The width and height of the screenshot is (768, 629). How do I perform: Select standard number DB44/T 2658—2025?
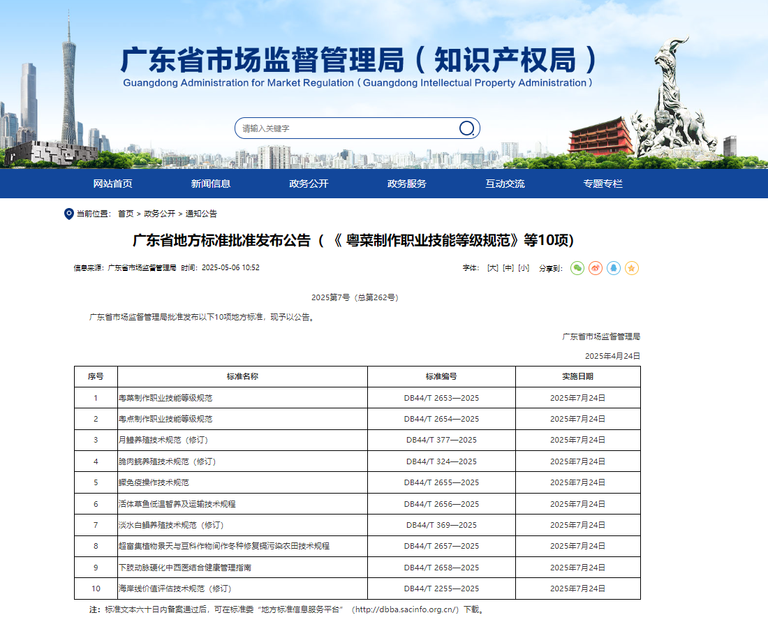pyautogui.click(x=441, y=568)
